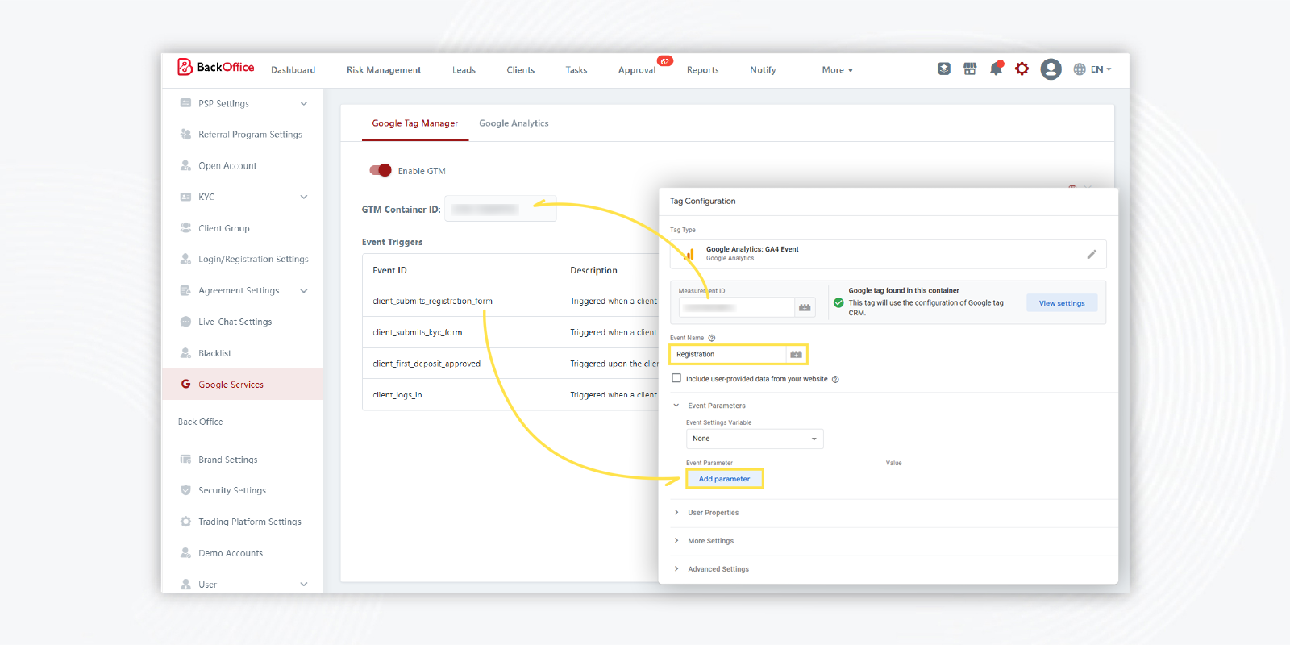The height and width of the screenshot is (645, 1290).
Task: Open Reports in top navigation
Action: pos(703,70)
